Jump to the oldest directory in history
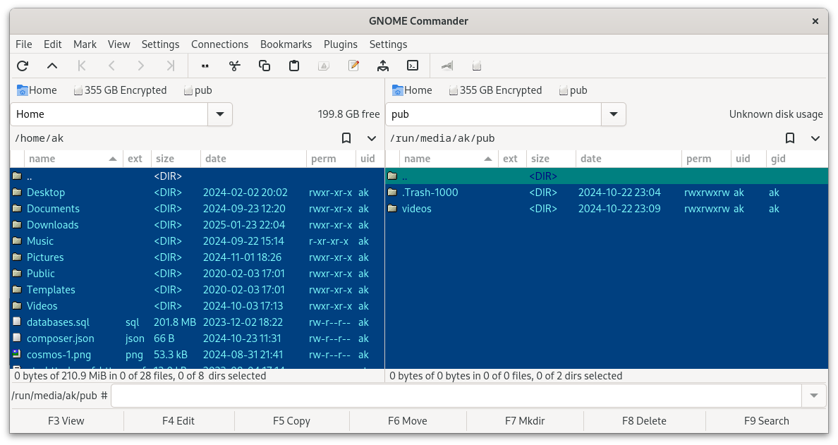 (82, 66)
